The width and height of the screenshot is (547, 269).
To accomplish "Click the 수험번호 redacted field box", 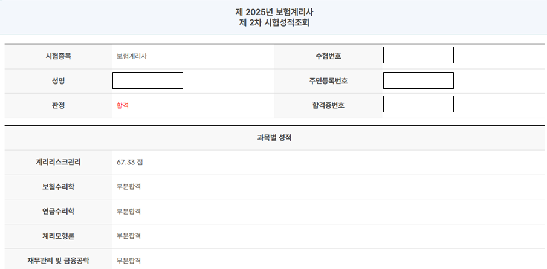I will coord(418,55).
